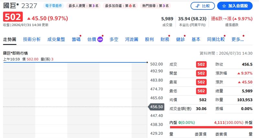Viewport: 259px width, 138px height.
Task: Click the 昨量 103,953 value
Action: (245, 100)
